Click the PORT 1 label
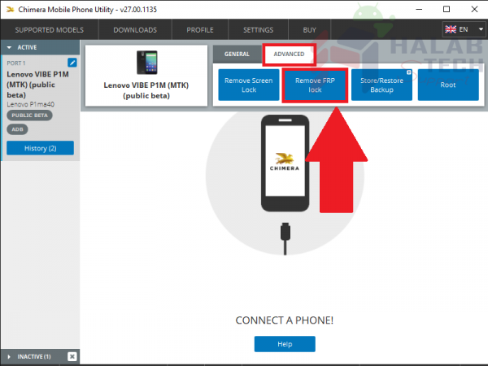This screenshot has height=366, width=488. [x=16, y=63]
